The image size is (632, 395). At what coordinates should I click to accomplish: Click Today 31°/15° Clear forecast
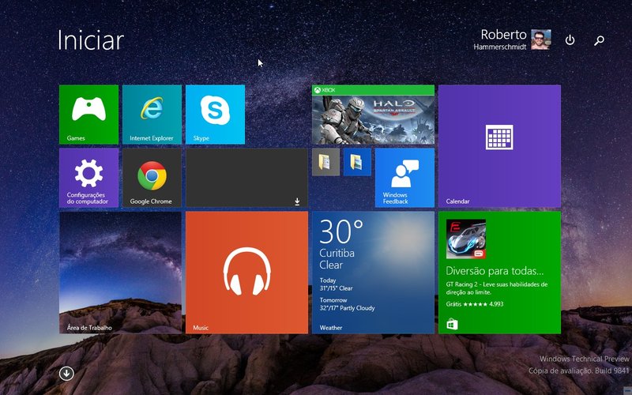tap(337, 284)
